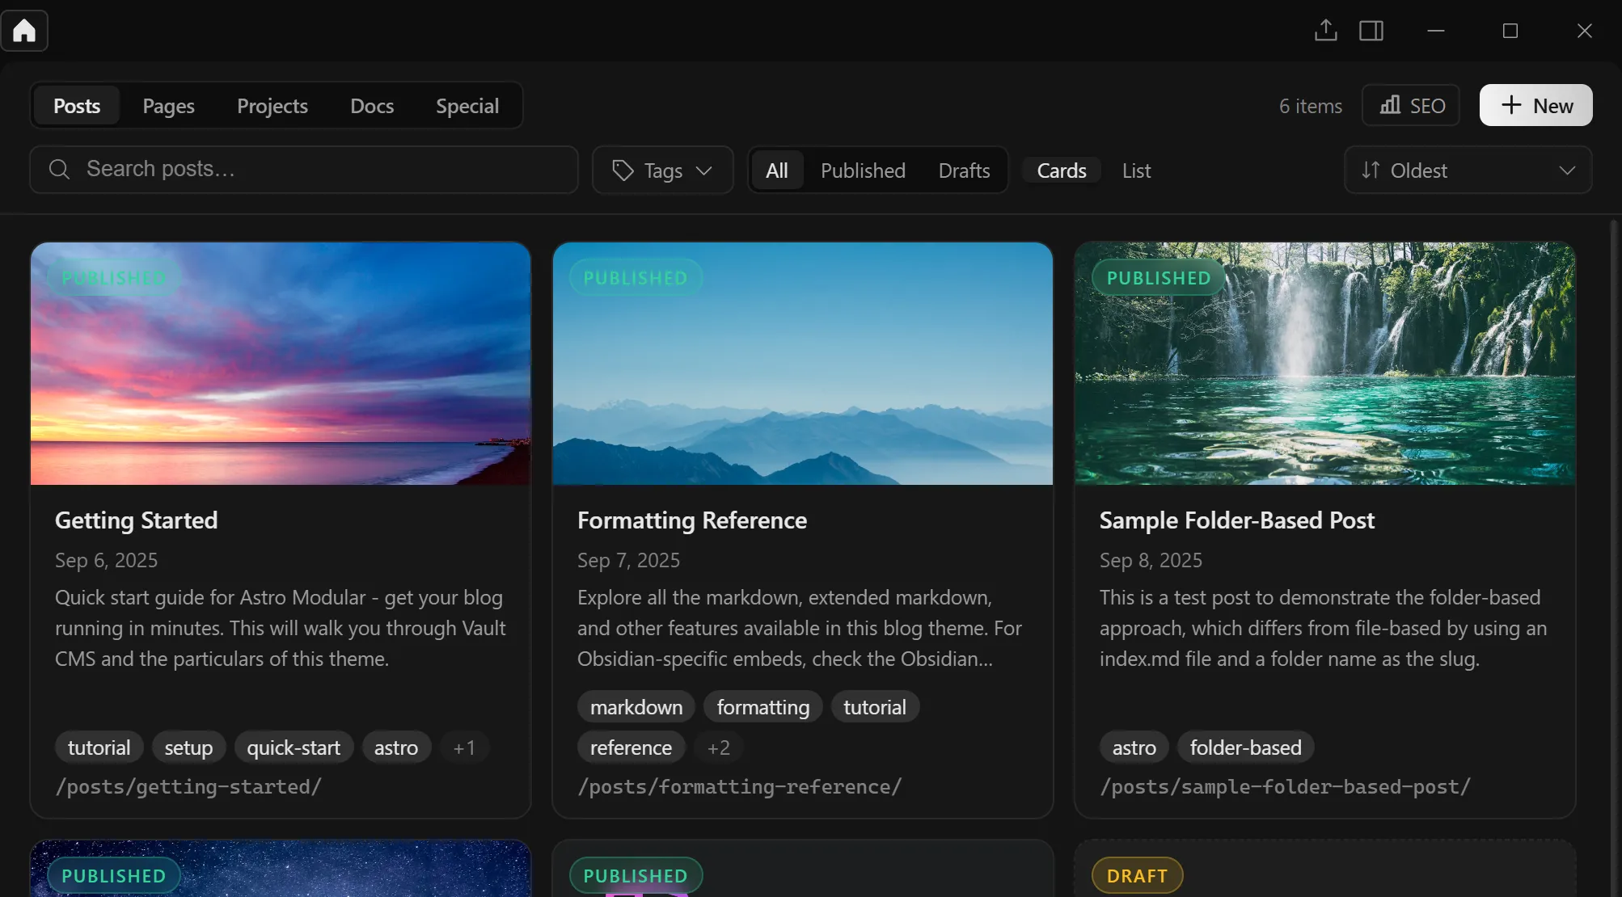
Task: Open the SEO analysis button
Action: [x=1411, y=105]
